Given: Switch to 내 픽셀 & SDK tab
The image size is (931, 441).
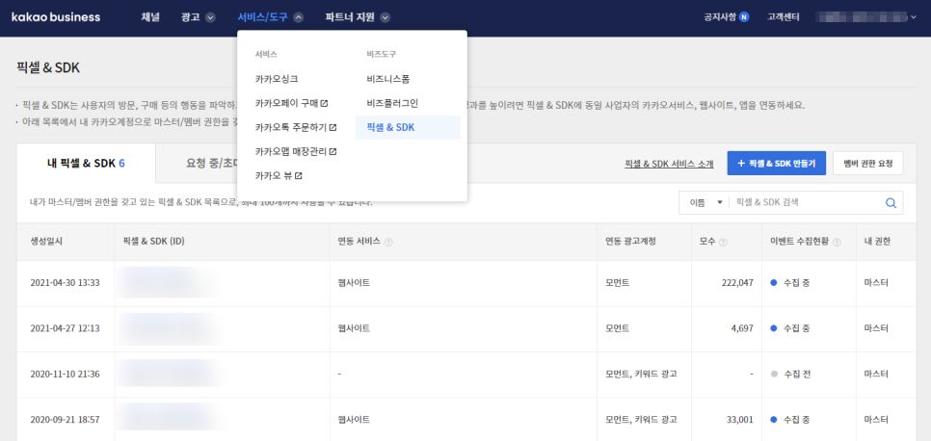Looking at the screenshot, I should (x=86, y=163).
